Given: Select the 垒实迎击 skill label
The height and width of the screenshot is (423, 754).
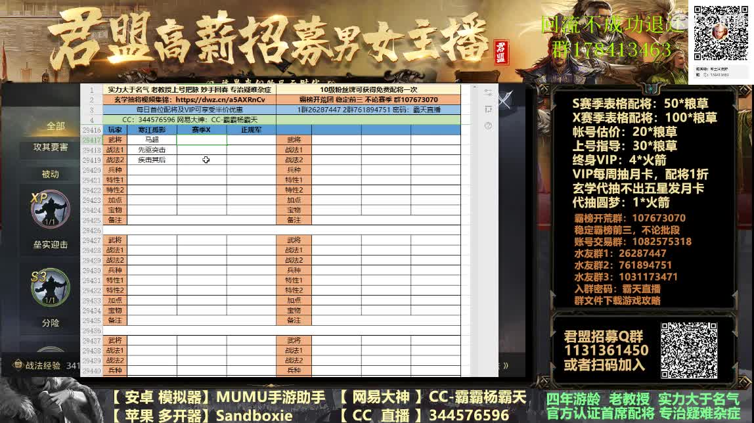Looking at the screenshot, I should pyautogui.click(x=50, y=244).
